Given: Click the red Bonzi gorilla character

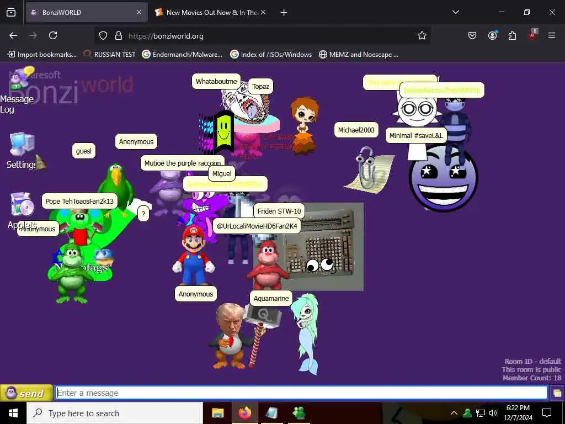Looking at the screenshot, I should tap(267, 266).
